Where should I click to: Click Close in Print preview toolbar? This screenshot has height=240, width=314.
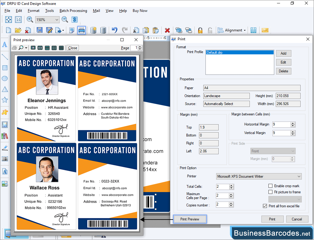click(72, 48)
